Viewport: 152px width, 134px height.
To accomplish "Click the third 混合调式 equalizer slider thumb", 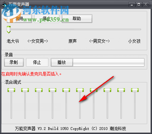I will [x=39, y=90].
